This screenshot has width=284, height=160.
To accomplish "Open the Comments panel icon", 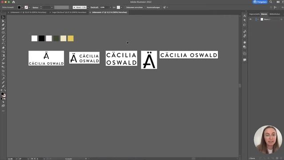I will point(245,60).
